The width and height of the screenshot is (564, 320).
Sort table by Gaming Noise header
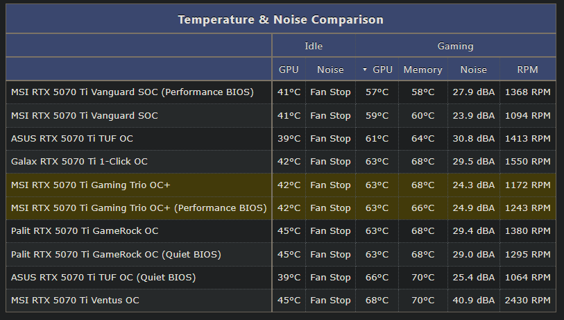[473, 69]
